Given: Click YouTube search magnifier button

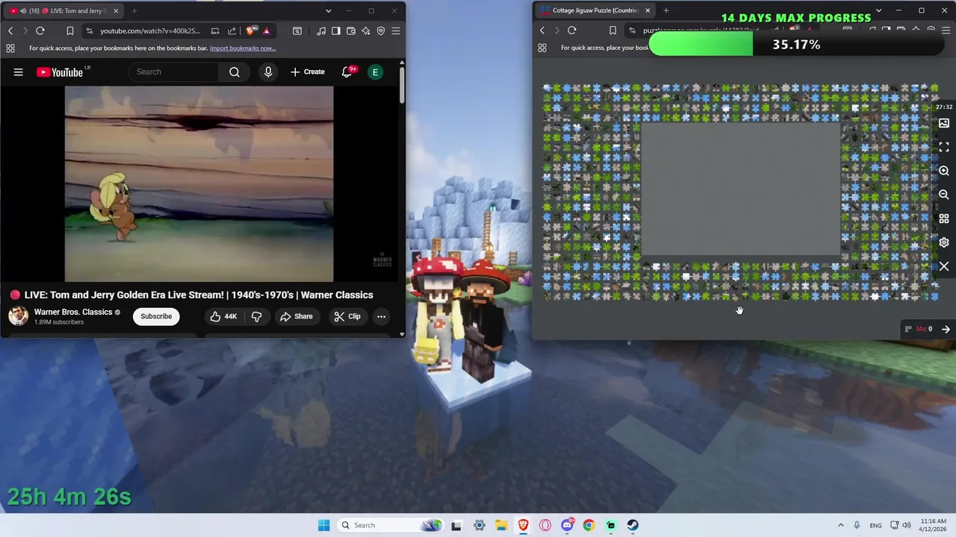Looking at the screenshot, I should click(235, 72).
